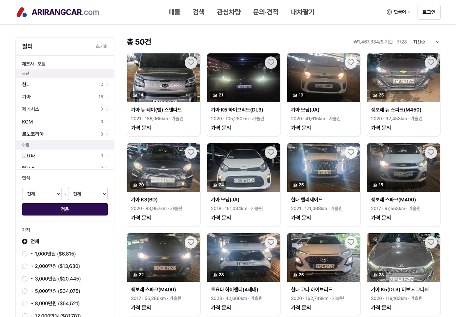Reset filters with 초기화
Screen dimensions: 456x317
tap(102, 46)
